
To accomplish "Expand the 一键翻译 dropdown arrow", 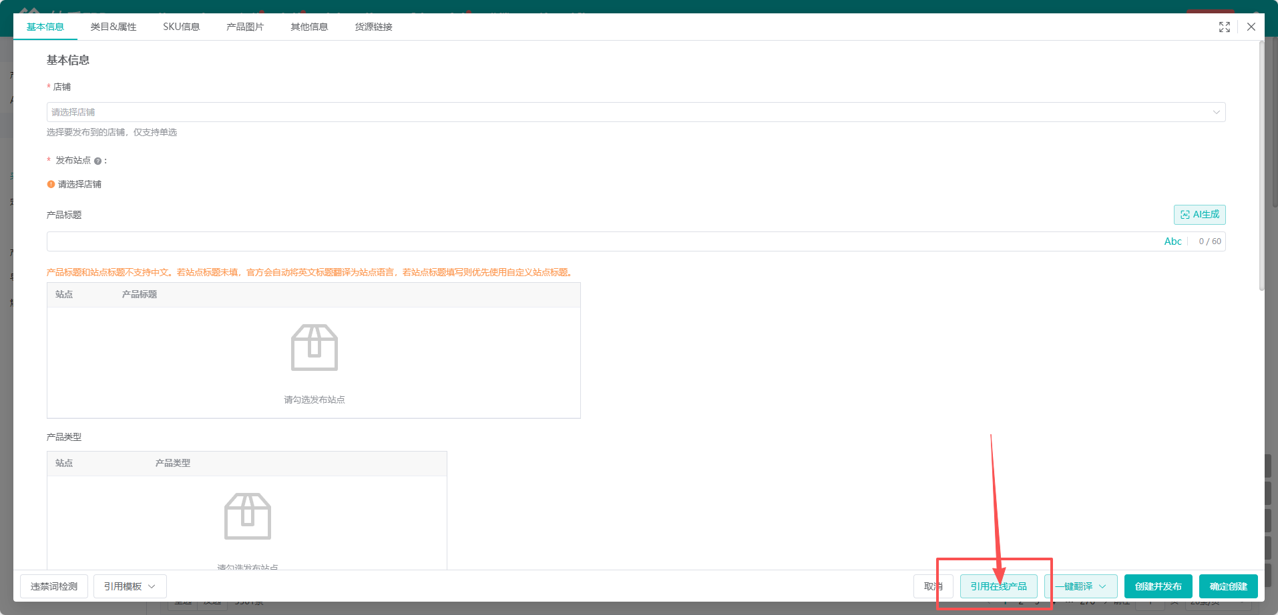I will point(1102,586).
